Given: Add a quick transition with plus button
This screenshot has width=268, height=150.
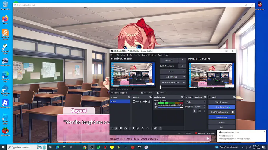Looking at the screenshot, I should (x=182, y=66).
